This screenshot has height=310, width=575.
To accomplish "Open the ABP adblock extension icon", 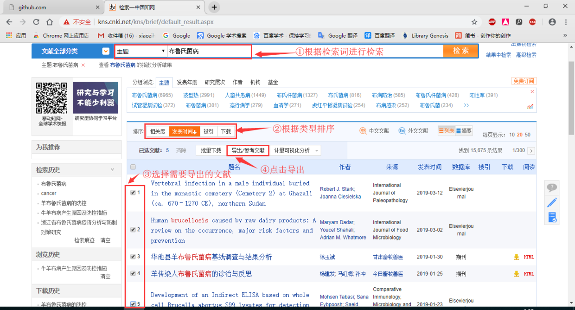I will (492, 22).
